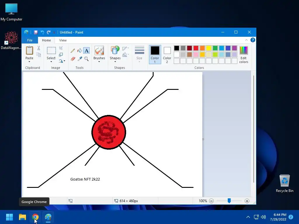Click the Select rectangle icon

click(x=51, y=51)
